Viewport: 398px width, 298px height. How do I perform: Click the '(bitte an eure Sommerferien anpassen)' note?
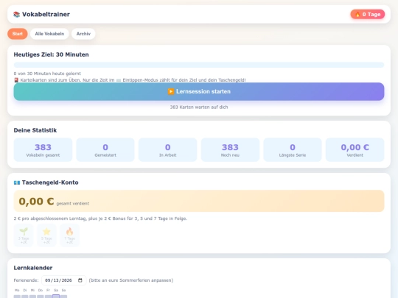(131, 280)
